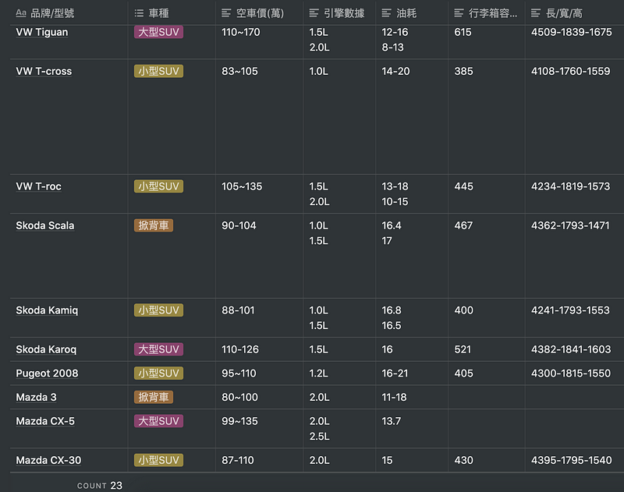Click the price cell 87-110
The height and width of the screenshot is (492, 624).
(x=260, y=460)
